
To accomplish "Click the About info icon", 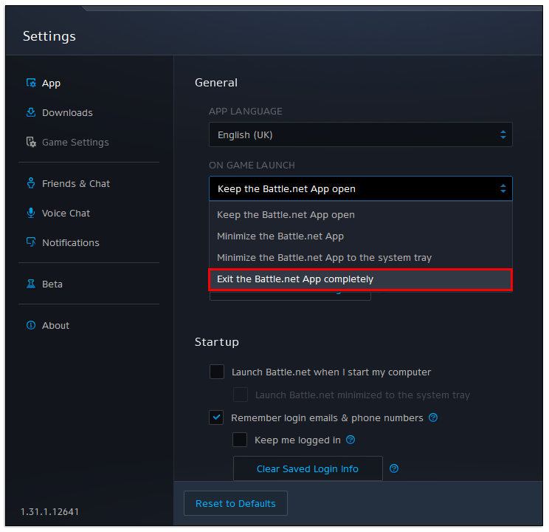I will [x=31, y=325].
